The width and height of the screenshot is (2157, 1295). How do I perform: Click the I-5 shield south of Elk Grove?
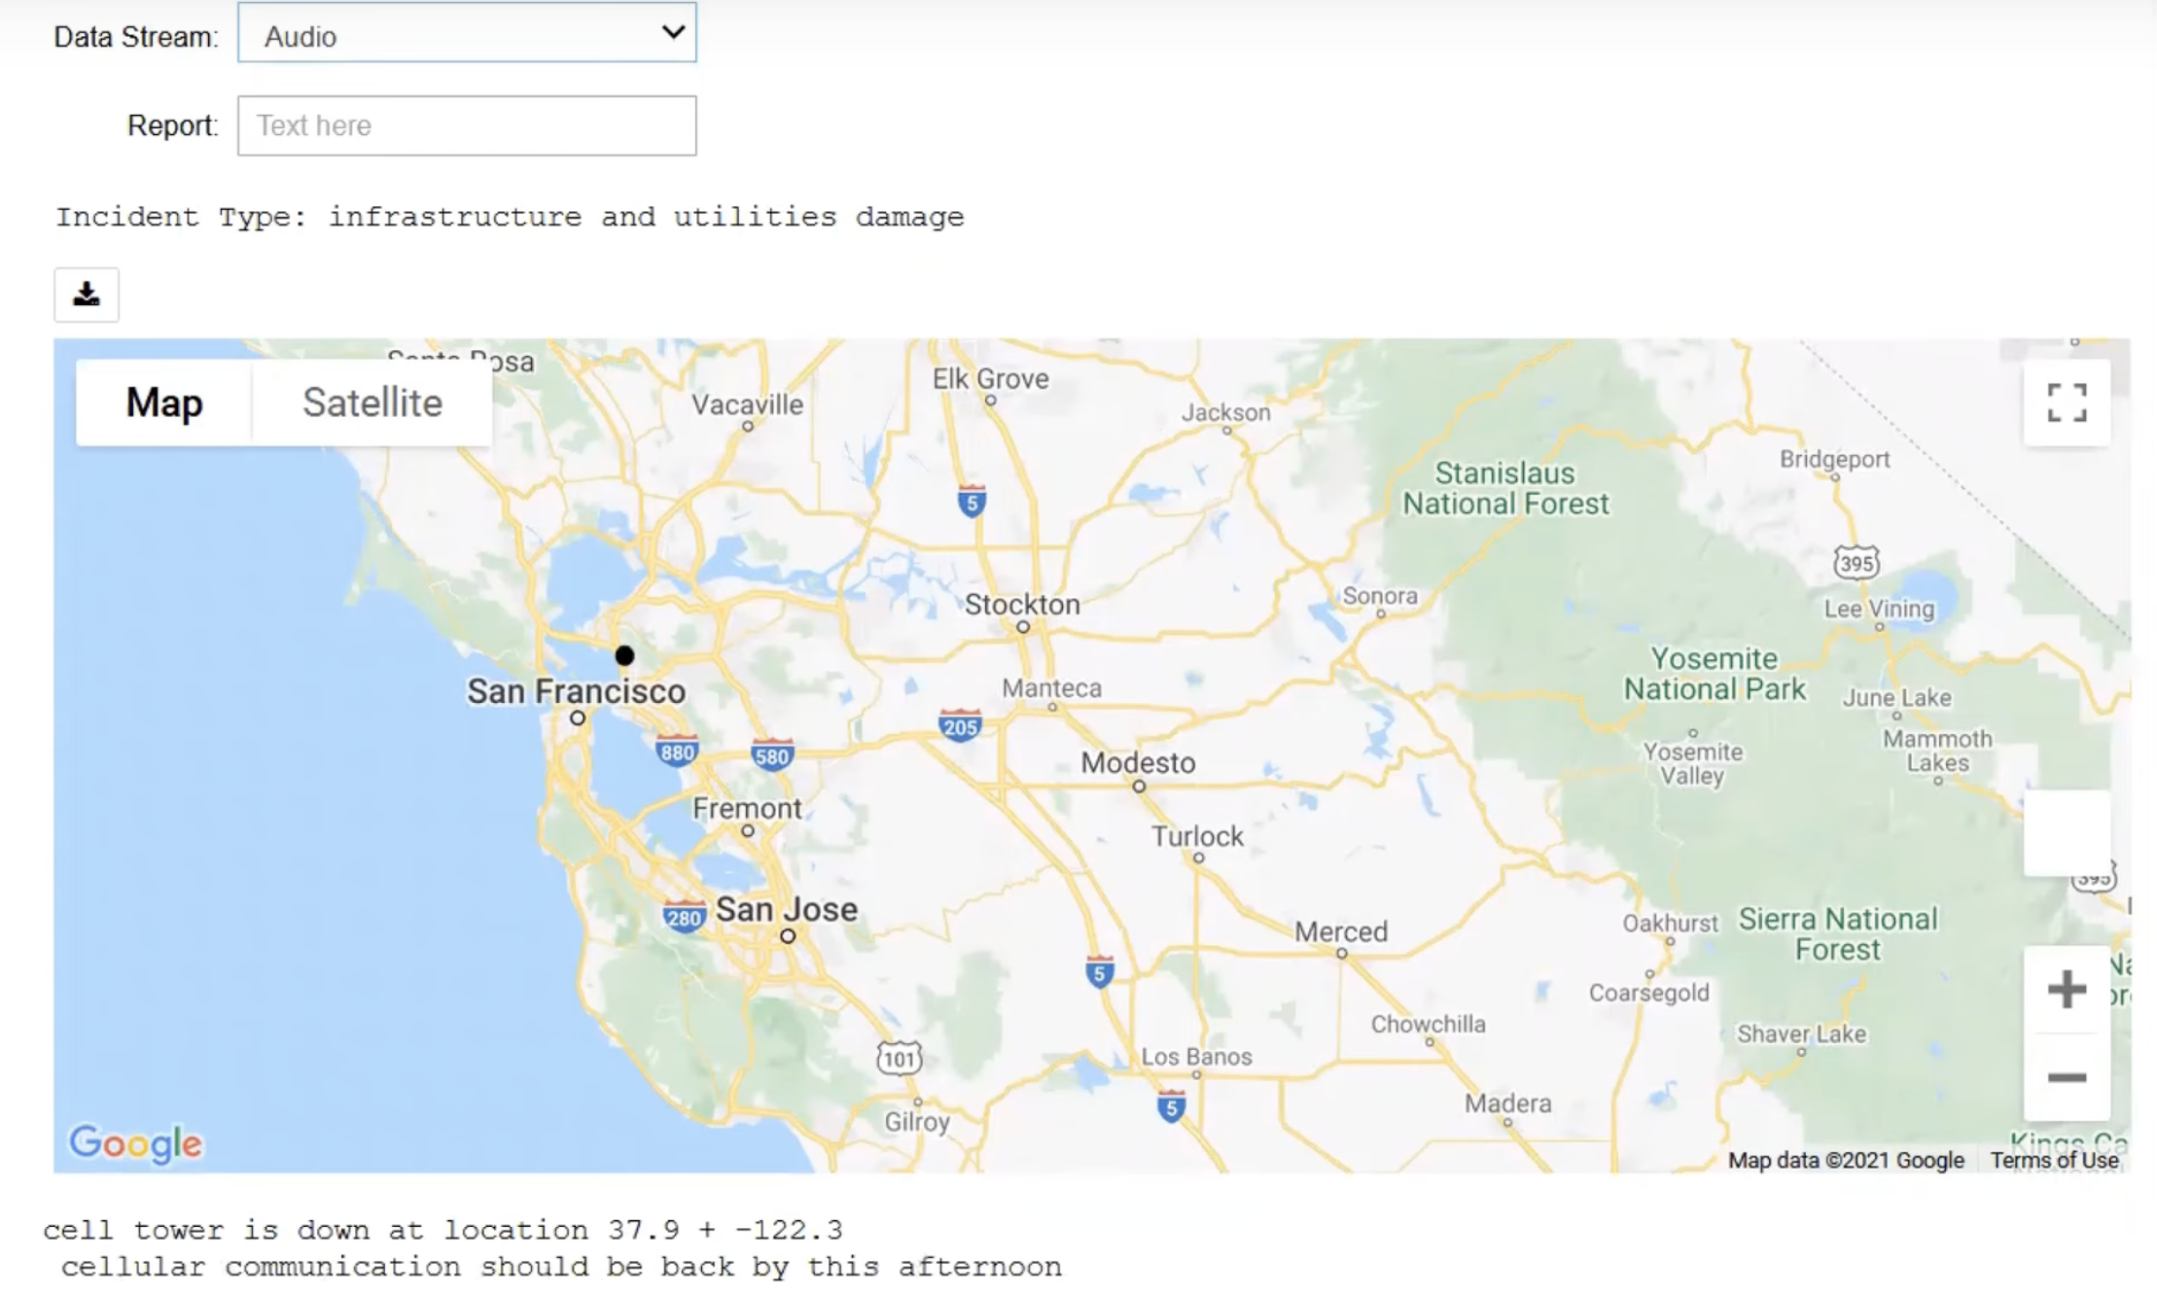point(972,501)
